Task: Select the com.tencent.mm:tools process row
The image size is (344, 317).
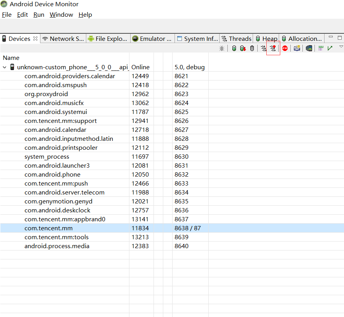Action: tap(172, 237)
